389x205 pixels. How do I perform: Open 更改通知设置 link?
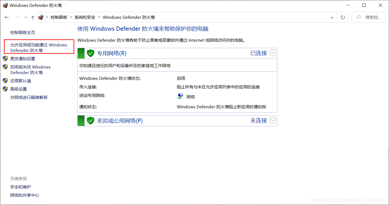[x=23, y=59]
